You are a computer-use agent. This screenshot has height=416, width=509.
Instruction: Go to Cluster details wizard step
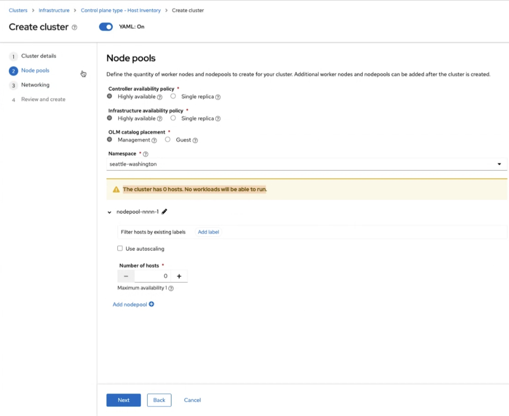pos(38,56)
